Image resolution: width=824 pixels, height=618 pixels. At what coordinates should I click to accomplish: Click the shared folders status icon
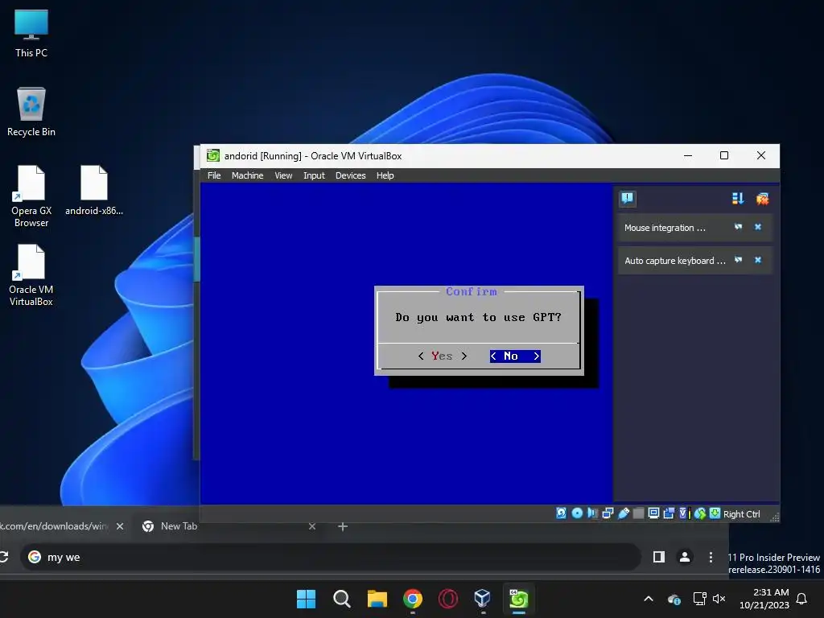tap(638, 513)
